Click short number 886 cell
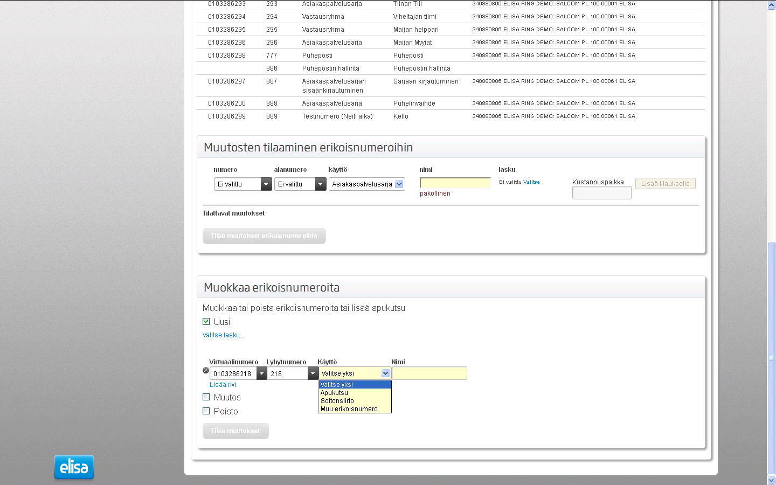The height and width of the screenshot is (485, 776). tap(272, 68)
